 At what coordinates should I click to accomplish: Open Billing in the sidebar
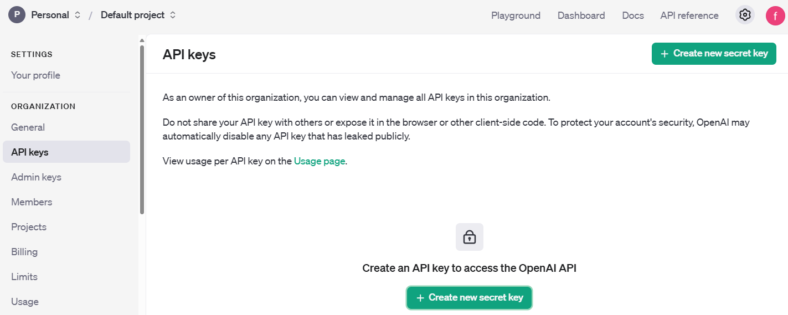click(24, 252)
